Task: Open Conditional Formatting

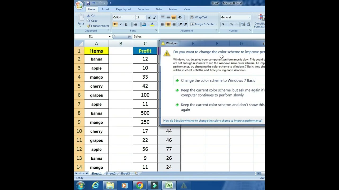Action: point(260,21)
